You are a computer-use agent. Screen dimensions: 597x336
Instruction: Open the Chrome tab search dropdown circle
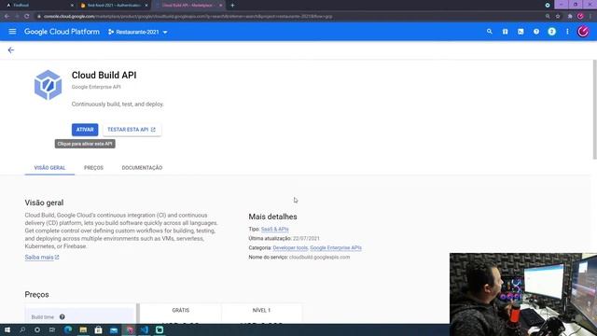tap(548, 6)
